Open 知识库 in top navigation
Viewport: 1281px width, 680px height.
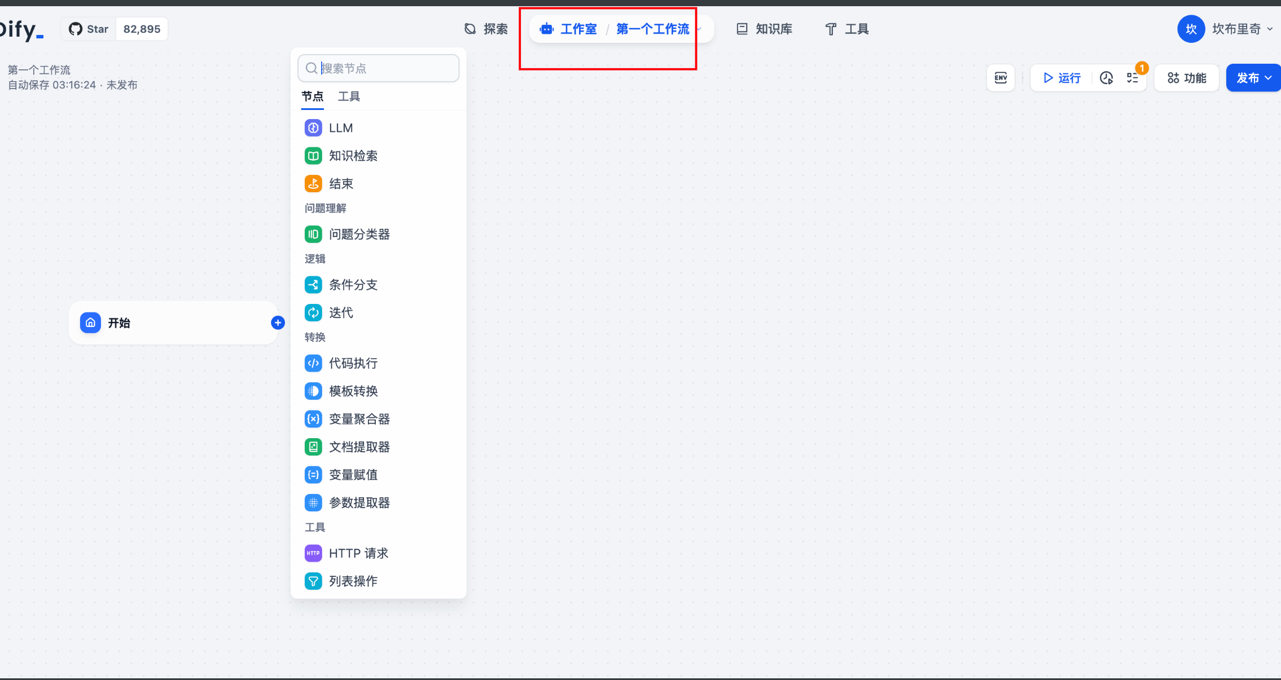click(764, 29)
